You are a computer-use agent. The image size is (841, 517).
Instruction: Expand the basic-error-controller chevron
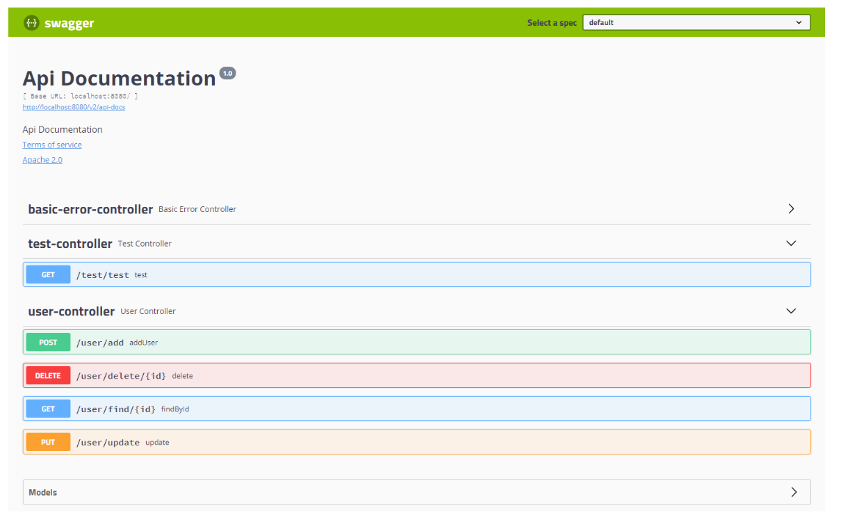coord(791,208)
